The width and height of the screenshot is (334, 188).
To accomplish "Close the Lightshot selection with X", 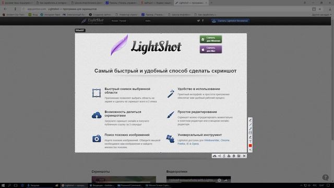I will pos(244,156).
